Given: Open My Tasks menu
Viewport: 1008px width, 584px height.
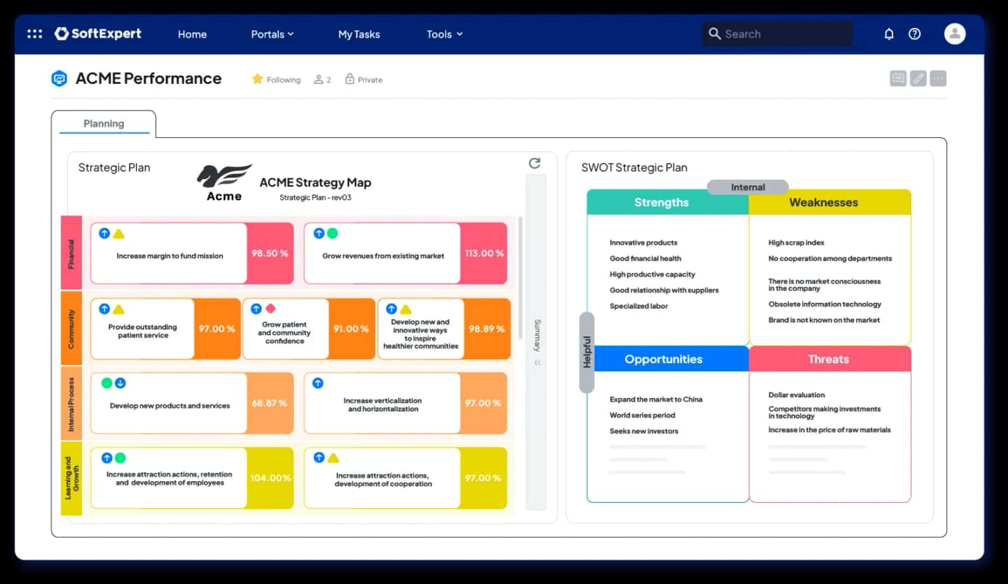Looking at the screenshot, I should (359, 34).
